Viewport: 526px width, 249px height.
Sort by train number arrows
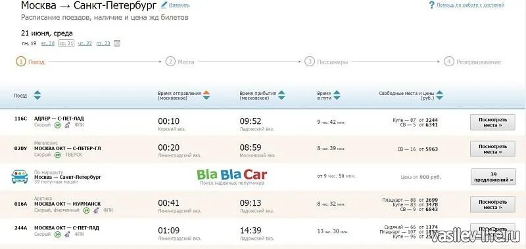(x=37, y=95)
